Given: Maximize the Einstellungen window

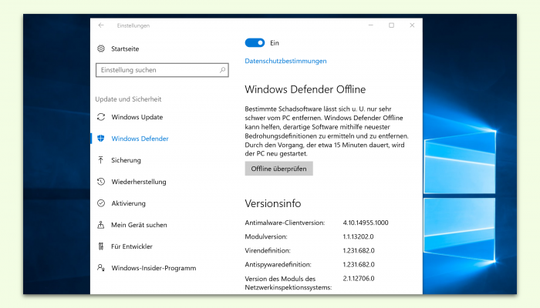Looking at the screenshot, I should [x=392, y=25].
